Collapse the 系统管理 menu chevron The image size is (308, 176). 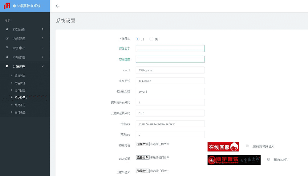(43, 66)
